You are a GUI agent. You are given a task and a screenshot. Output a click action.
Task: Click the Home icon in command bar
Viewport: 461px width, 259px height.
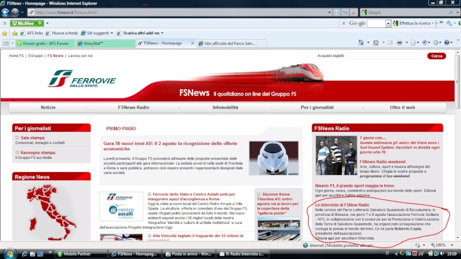pyautogui.click(x=361, y=43)
